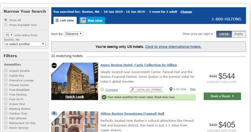Select the Show All radio button
The width and height of the screenshot is (251, 132).
pyautogui.click(x=6, y=20)
